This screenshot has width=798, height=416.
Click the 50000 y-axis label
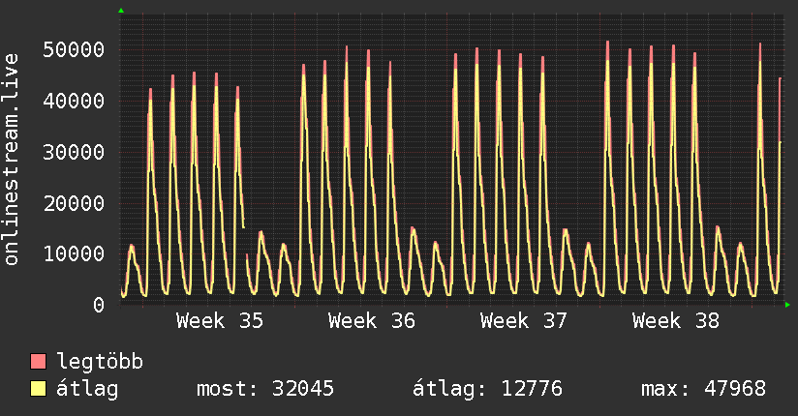coord(74,50)
